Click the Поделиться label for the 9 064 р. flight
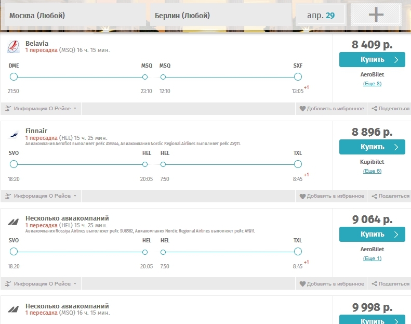411x324 pixels. (x=394, y=283)
